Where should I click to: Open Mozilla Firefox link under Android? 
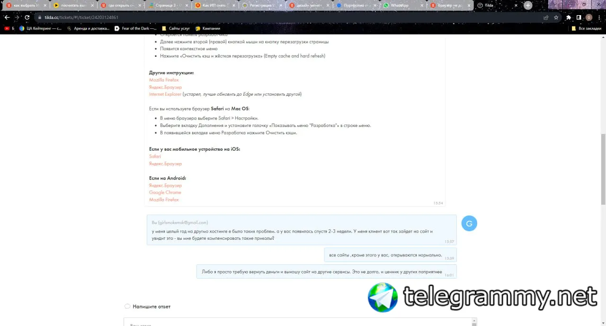164,200
